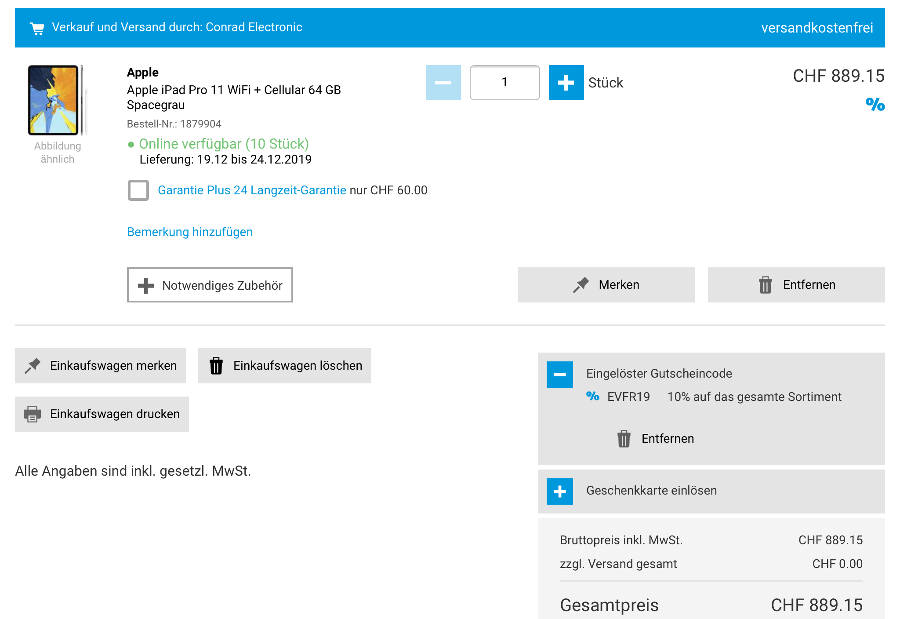Decrease quantity with minus button
Screen dimensions: 900x619
point(443,83)
